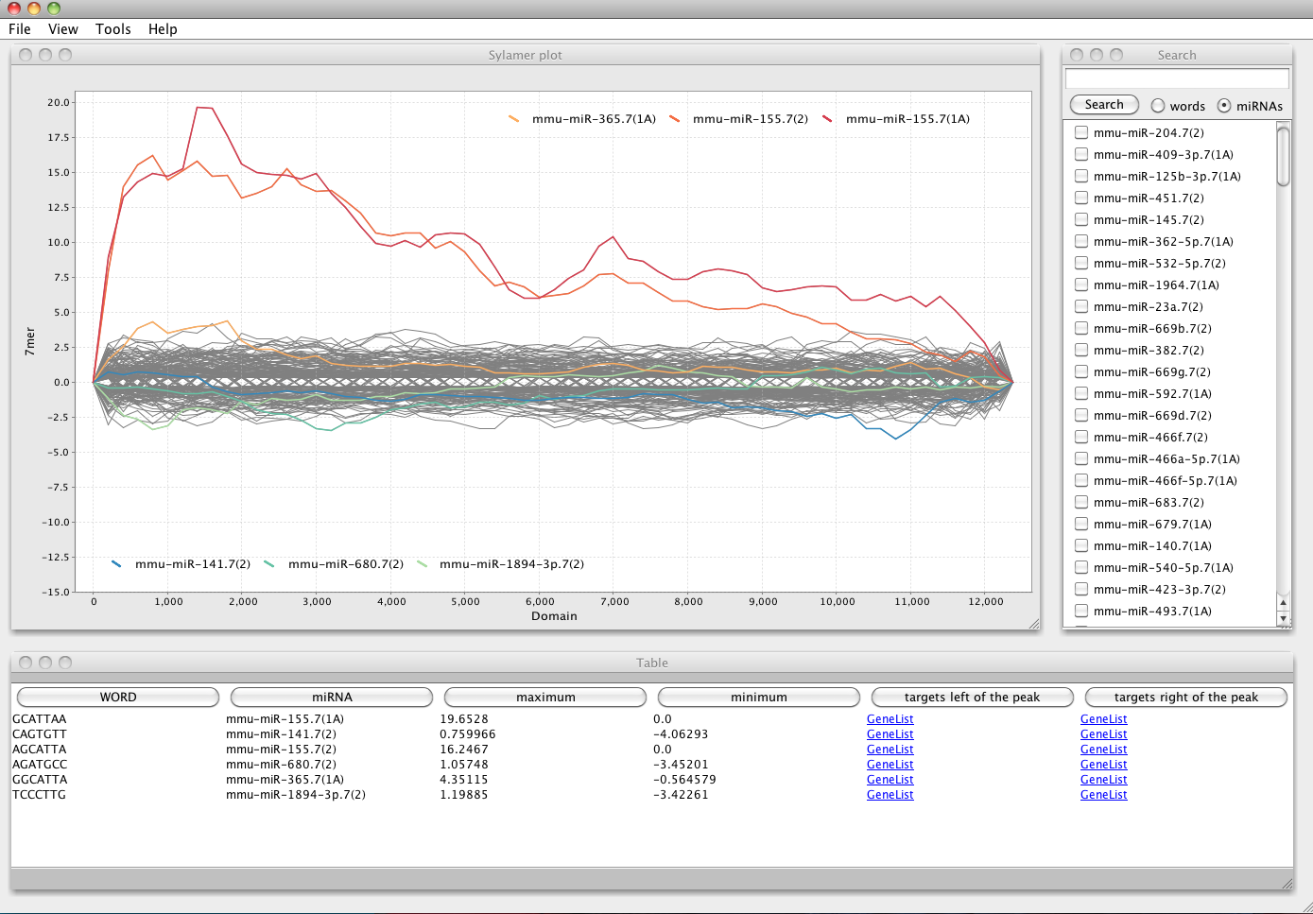Click the scroll down arrow in miRNA list
Screen dimensions: 1313x914
pos(1283,618)
